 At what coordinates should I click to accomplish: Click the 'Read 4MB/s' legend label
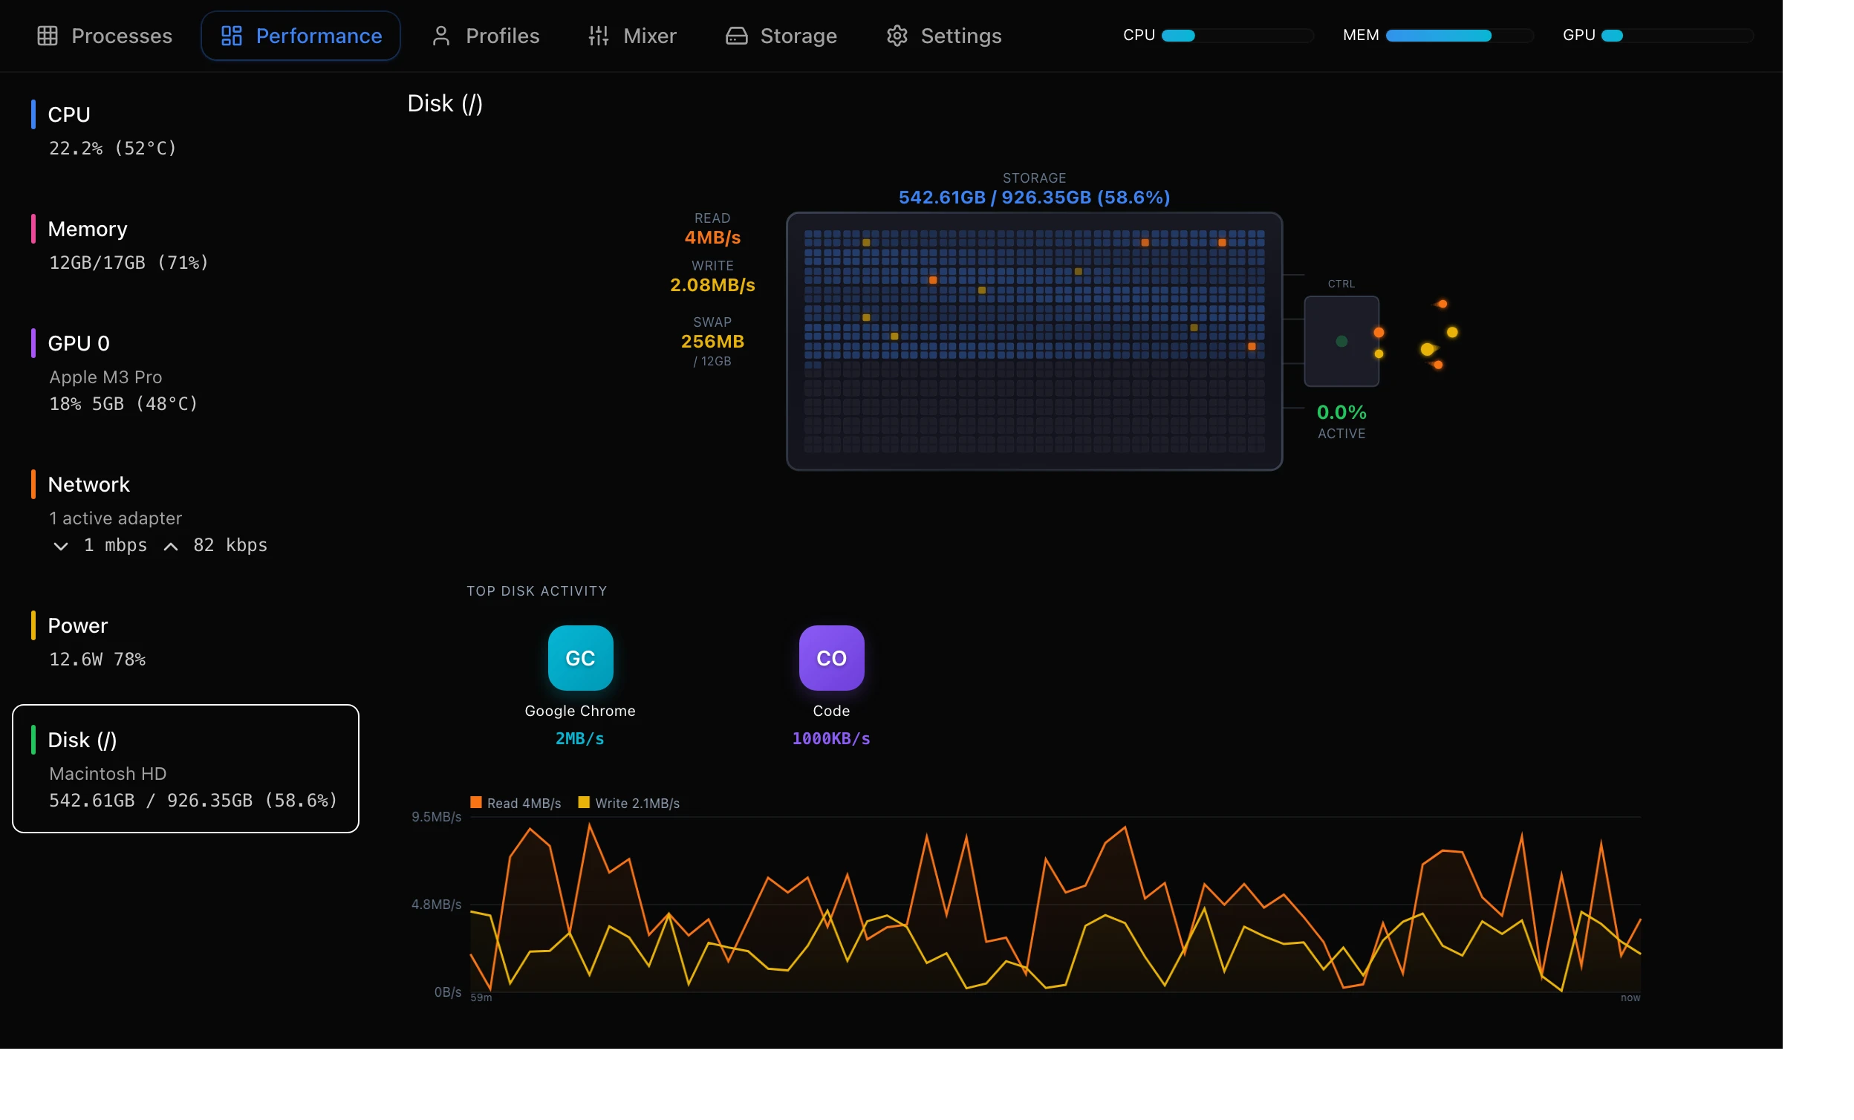tap(524, 804)
